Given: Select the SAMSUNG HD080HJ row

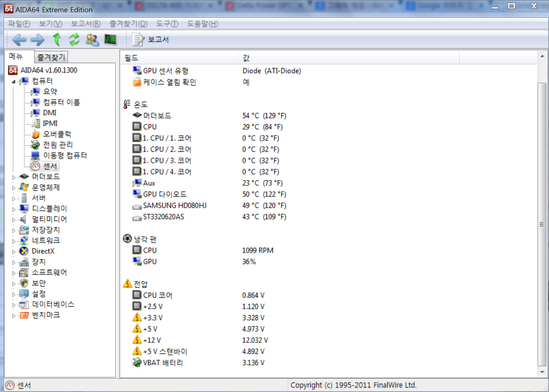Looking at the screenshot, I should 328,205.
